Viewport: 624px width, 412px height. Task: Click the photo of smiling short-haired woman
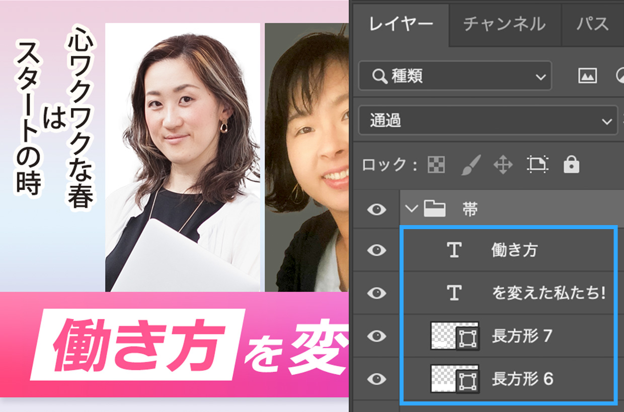point(306,157)
